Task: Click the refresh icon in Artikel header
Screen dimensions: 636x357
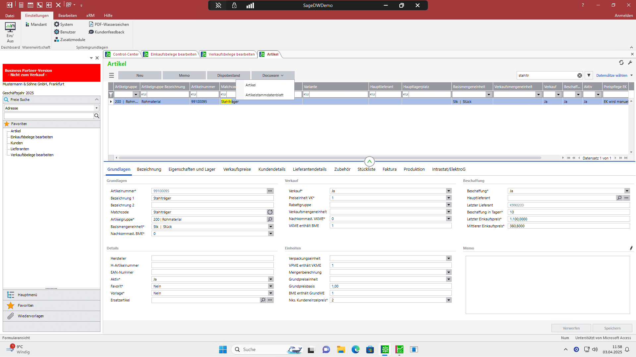Action: 621,63
